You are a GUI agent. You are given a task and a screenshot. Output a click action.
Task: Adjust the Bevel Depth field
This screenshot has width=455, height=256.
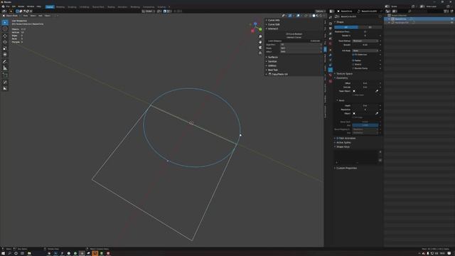[x=365, y=106]
